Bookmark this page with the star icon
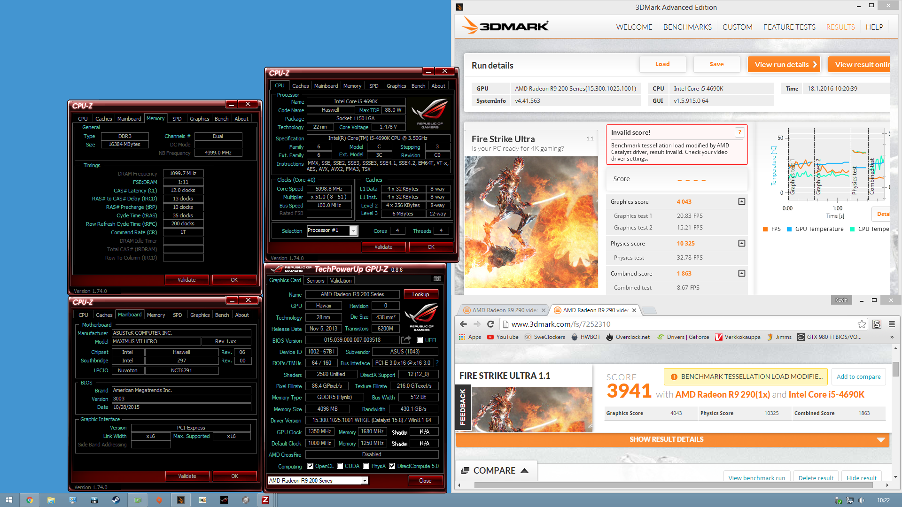902x507 pixels. [862, 324]
